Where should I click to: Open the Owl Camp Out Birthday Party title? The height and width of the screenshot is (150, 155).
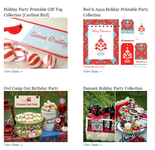pos(31,88)
